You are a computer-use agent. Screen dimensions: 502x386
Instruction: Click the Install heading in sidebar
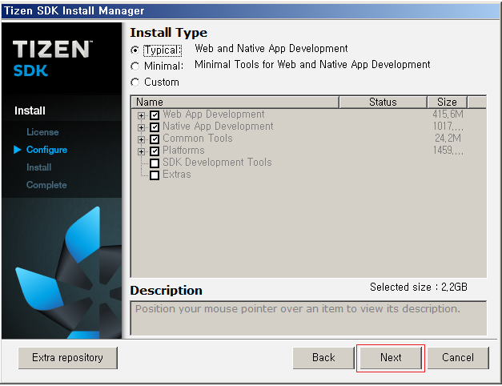30,111
